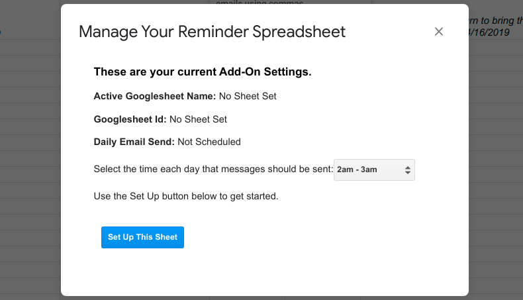Click the dimmed 2019 date cell behind dialog
The image size is (523, 300).
(x=489, y=32)
